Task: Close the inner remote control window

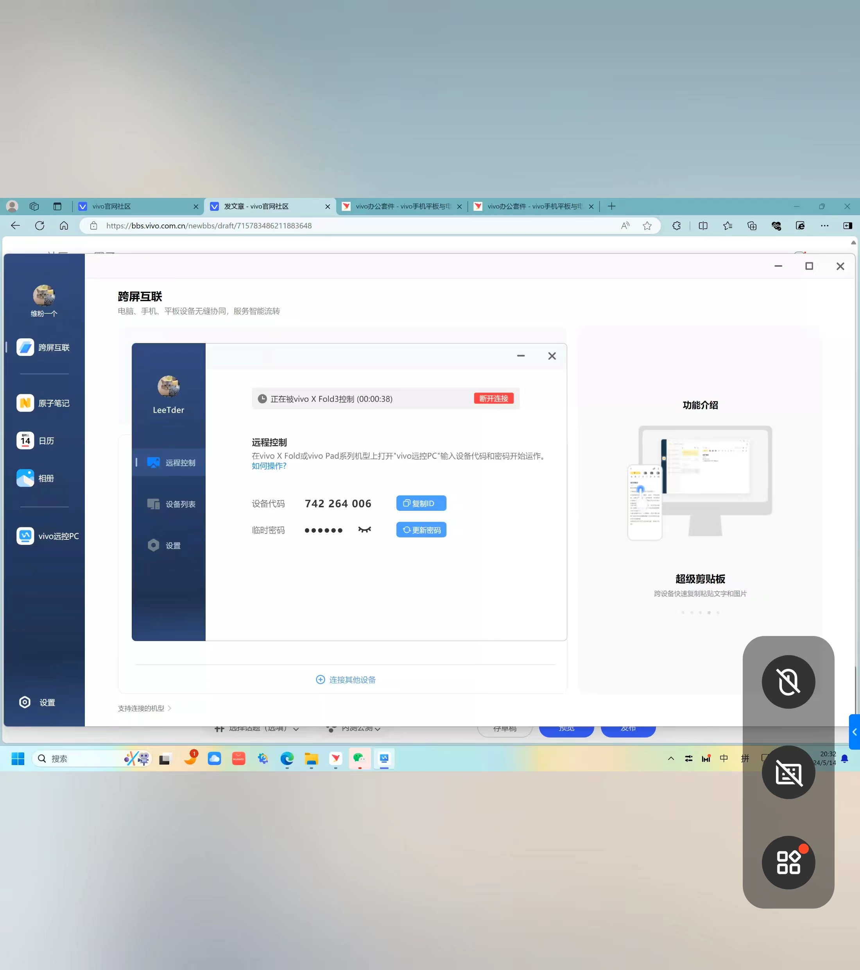Action: tap(552, 356)
